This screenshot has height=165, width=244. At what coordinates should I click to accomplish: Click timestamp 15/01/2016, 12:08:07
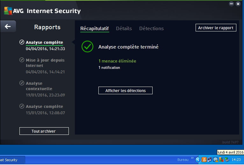coord(45,113)
